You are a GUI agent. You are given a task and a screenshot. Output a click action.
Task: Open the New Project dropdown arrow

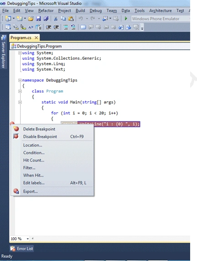[x=14, y=18]
